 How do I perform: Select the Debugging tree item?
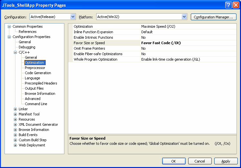27,47
